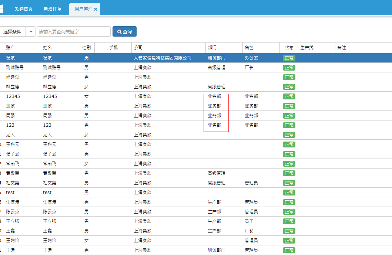Click the 选择条件 condition button
The height and width of the screenshot is (255, 392).
12,32
